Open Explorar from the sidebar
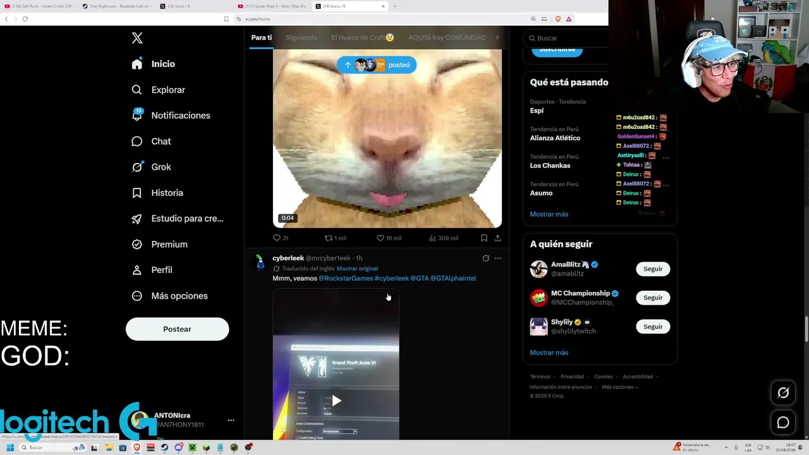The image size is (809, 455). pos(159,90)
